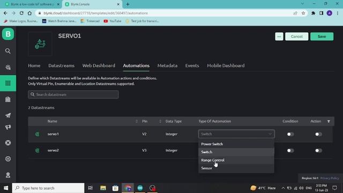Click the browser home icon
The image size is (343, 193).
(x=29, y=13)
